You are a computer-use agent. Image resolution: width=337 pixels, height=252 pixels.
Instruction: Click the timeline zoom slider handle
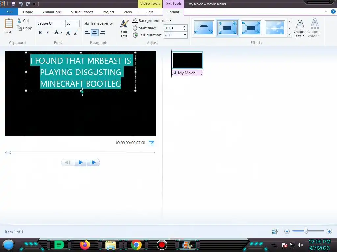[x=306, y=231]
